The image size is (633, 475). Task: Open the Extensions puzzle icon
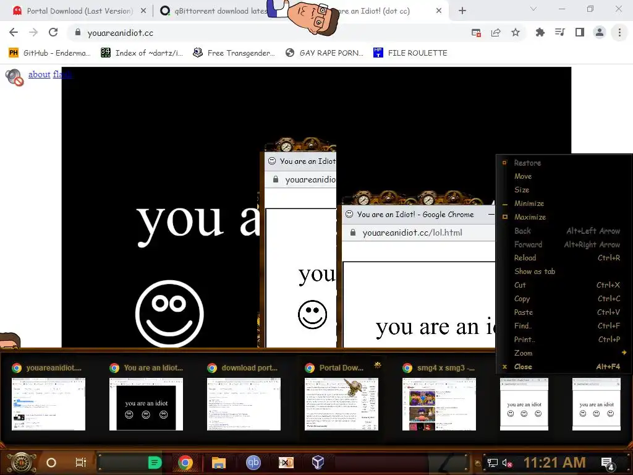click(x=540, y=32)
